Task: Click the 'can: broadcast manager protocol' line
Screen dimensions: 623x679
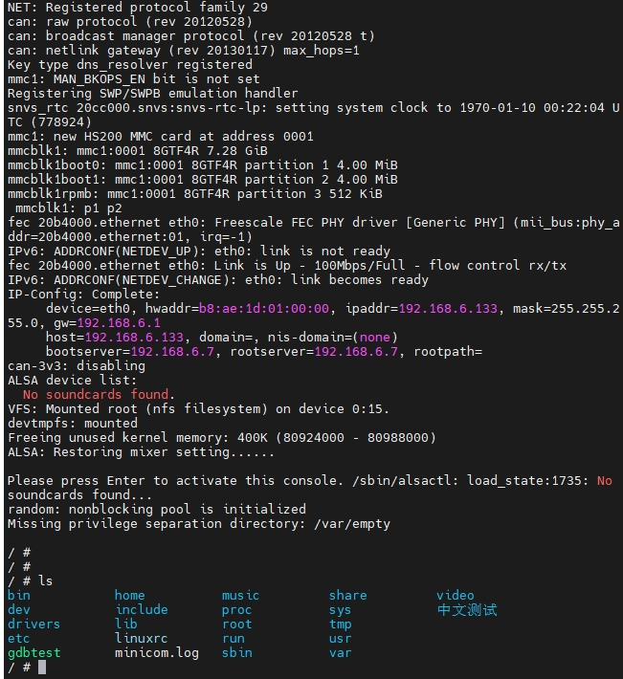Action: 191,36
